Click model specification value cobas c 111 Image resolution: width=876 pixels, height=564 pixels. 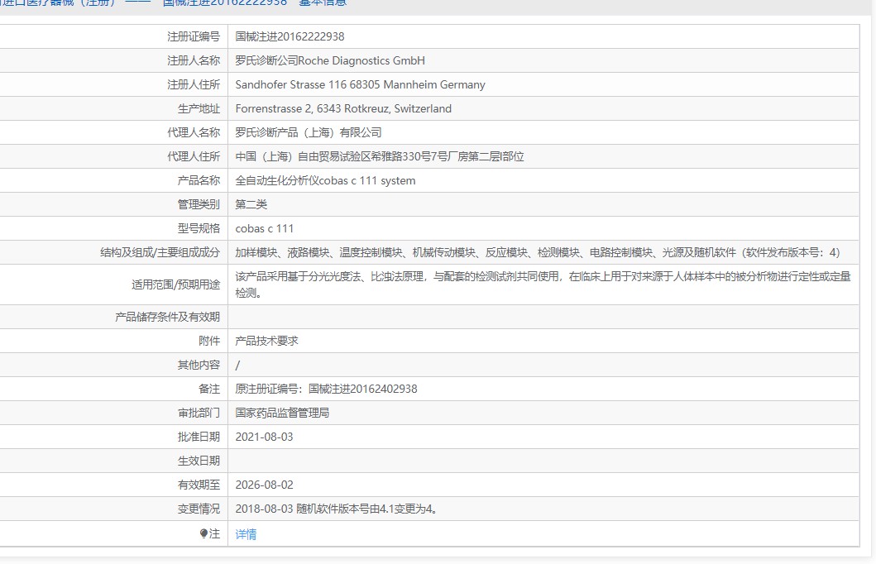pyautogui.click(x=264, y=228)
